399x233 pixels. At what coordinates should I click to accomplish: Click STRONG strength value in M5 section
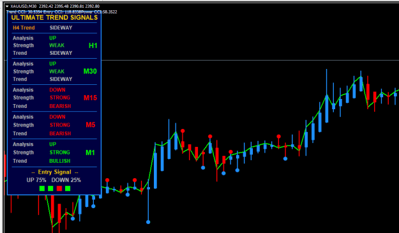click(60, 125)
